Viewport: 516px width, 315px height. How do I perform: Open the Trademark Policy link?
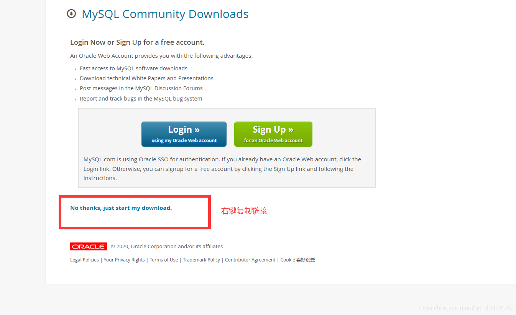pos(201,260)
